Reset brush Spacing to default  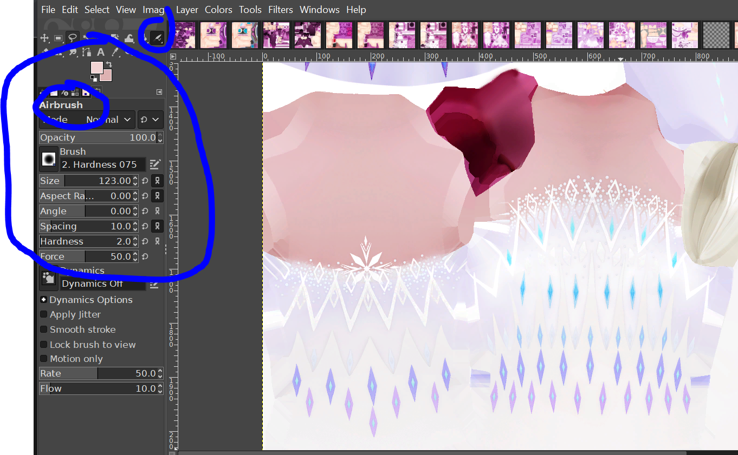click(145, 226)
